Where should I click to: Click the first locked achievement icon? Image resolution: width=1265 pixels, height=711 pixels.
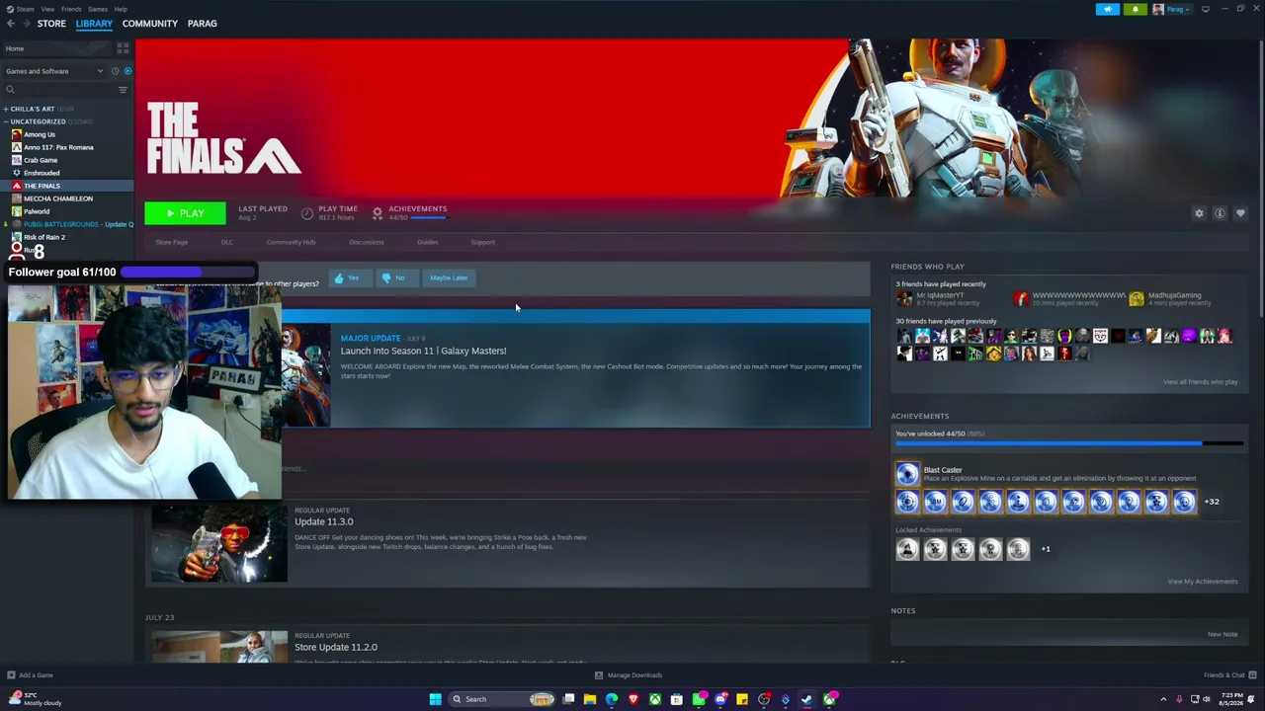coord(907,549)
